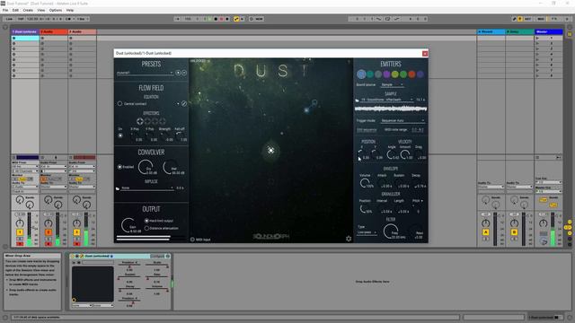Toggle the Convolver Enabled switch
Image resolution: width=575 pixels, height=323 pixels.
point(119,167)
